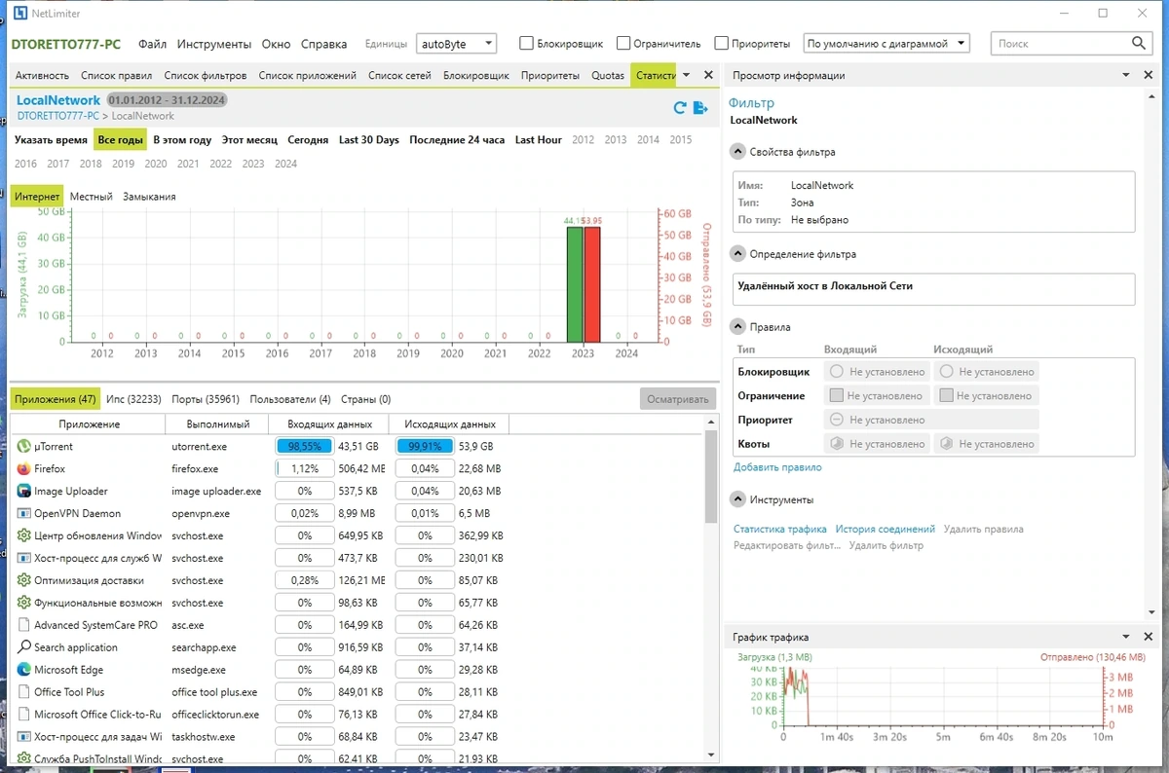The width and height of the screenshot is (1169, 773).
Task: Collapse the Инструменты section
Action: (x=738, y=499)
